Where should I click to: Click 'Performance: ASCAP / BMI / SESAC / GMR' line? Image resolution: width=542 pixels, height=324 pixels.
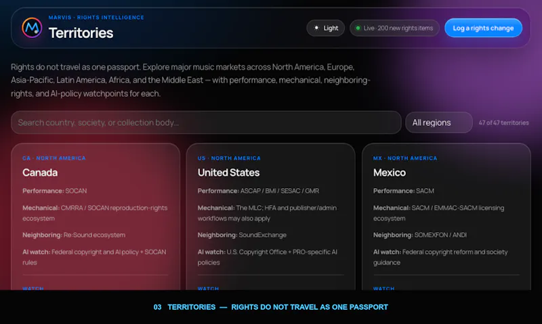[258, 191]
